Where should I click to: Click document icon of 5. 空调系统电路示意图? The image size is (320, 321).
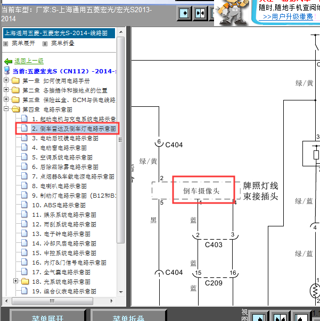24,157
